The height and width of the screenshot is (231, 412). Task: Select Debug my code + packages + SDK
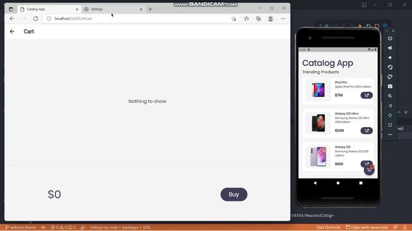coord(120,227)
